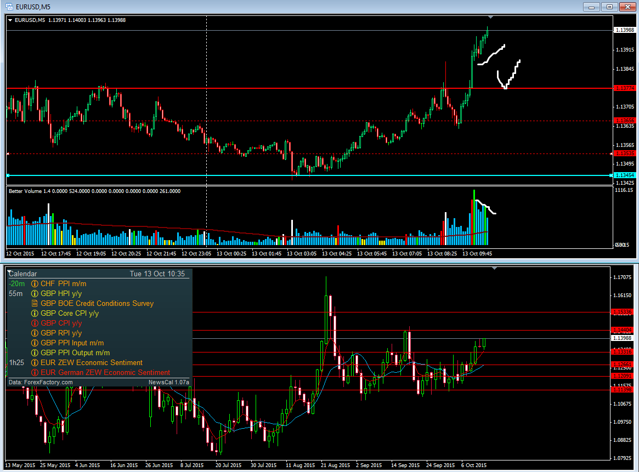Click the Better Volume 1.4 indicator label
This screenshot has height=472, width=639.
point(94,191)
